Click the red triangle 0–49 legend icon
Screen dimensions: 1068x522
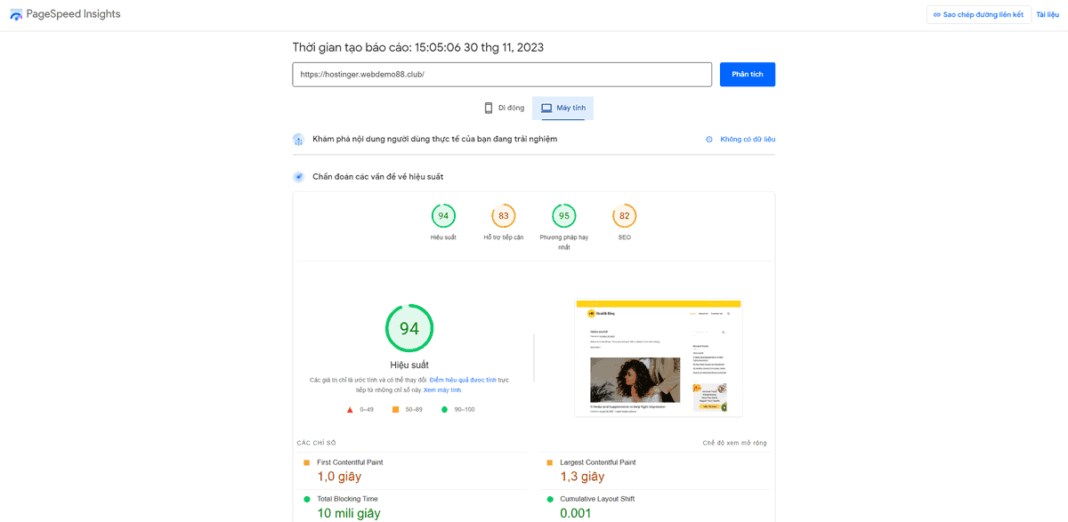click(350, 410)
